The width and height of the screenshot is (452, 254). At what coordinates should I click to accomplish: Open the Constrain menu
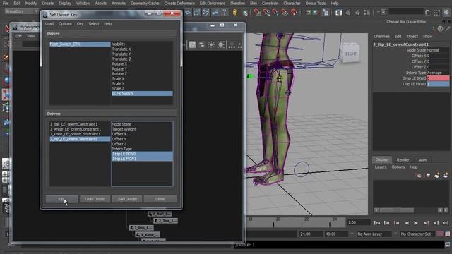270,3
